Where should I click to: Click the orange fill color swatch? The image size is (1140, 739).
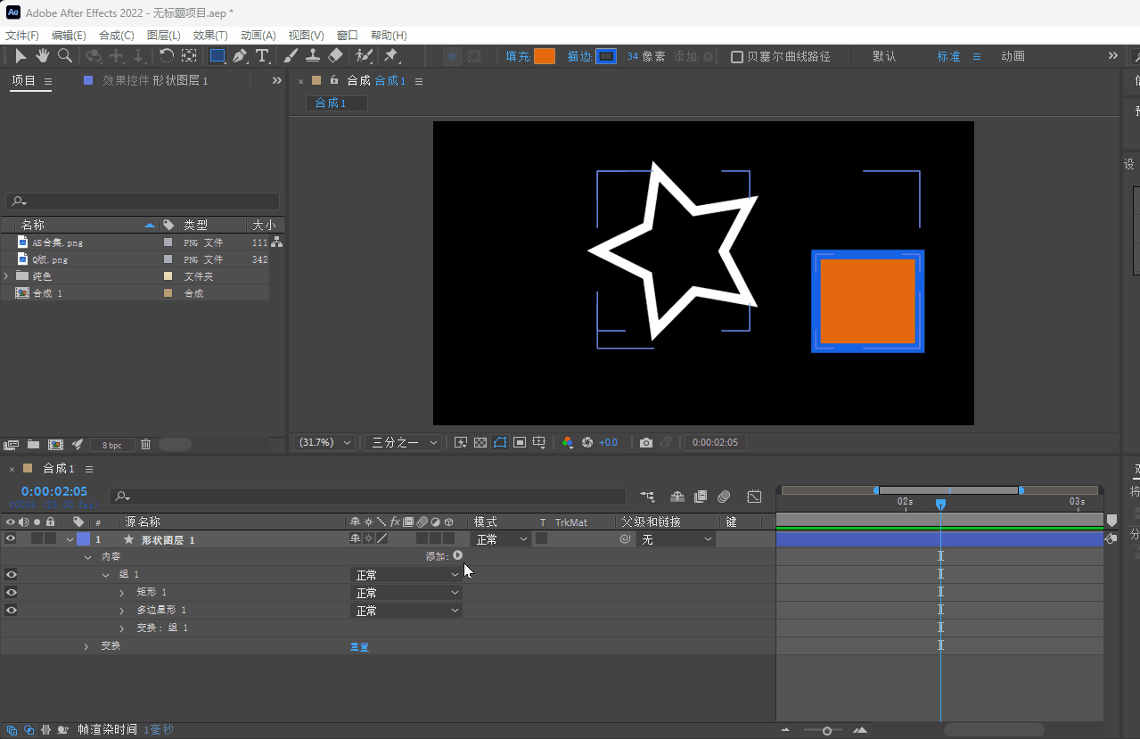(544, 56)
